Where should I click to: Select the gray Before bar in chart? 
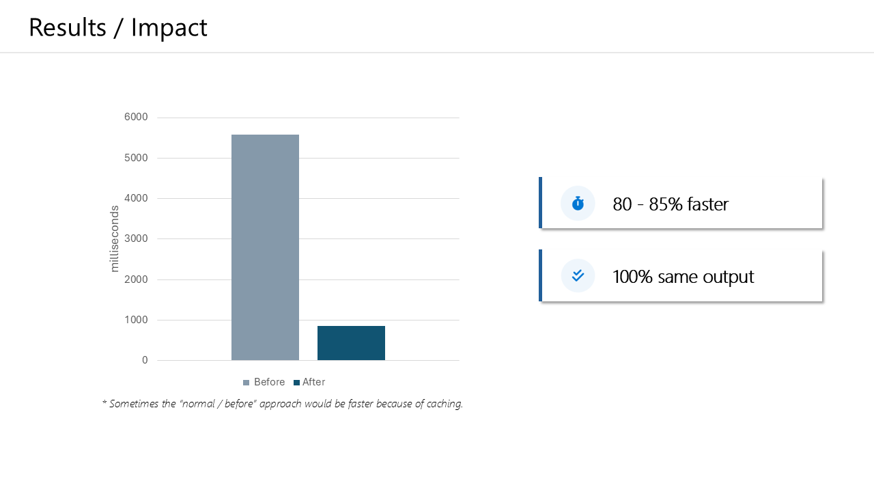(x=265, y=247)
